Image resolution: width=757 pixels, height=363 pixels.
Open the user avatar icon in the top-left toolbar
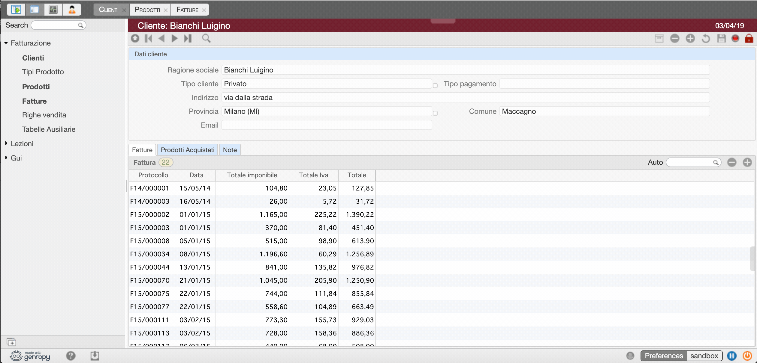[72, 10]
